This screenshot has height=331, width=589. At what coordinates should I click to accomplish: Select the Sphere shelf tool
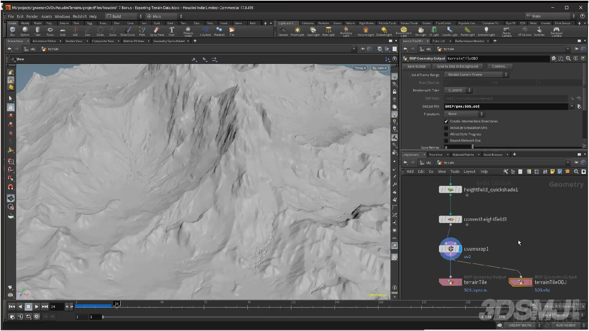[25, 31]
